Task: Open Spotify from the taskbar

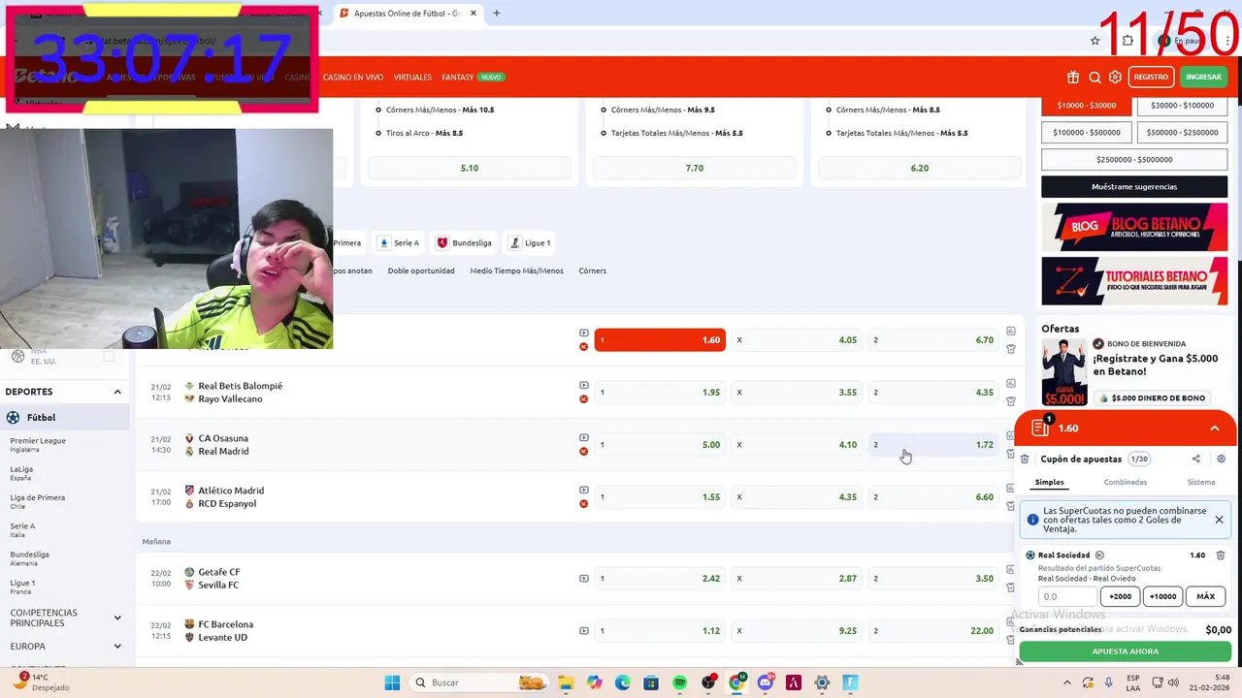Action: pos(679,682)
